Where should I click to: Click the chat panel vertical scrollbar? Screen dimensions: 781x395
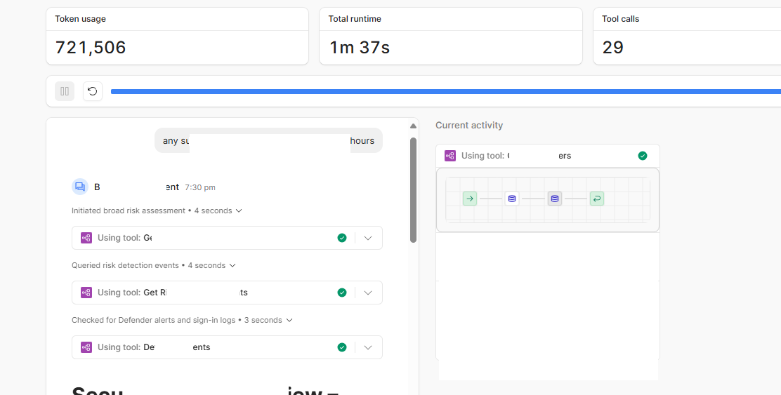[x=413, y=189]
